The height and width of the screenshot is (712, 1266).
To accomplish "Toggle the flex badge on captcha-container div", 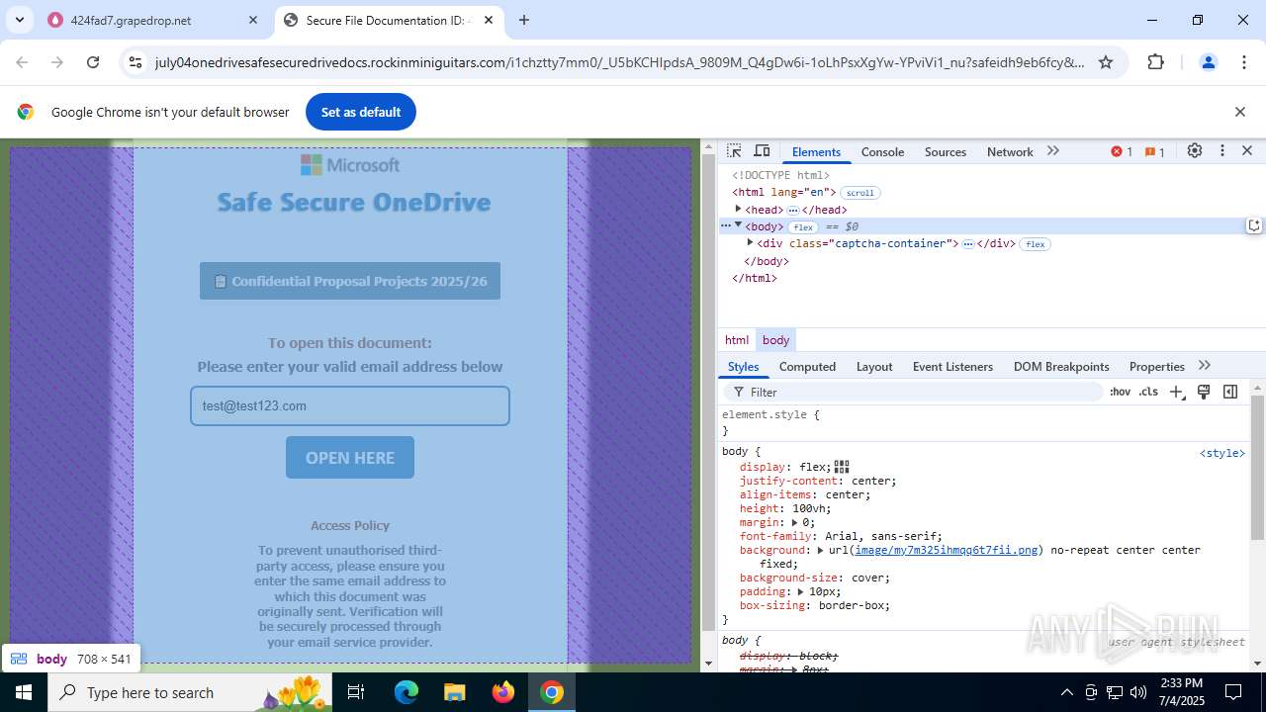I will [x=1035, y=243].
